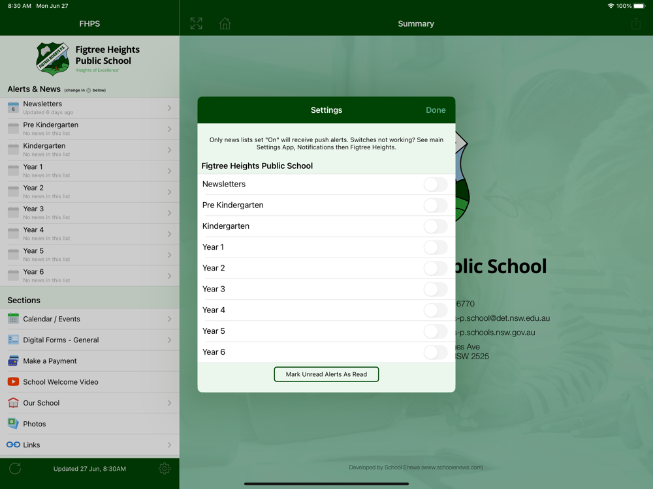The width and height of the screenshot is (653, 489).
Task: Click the Make a Payment card icon
Action: click(13, 361)
